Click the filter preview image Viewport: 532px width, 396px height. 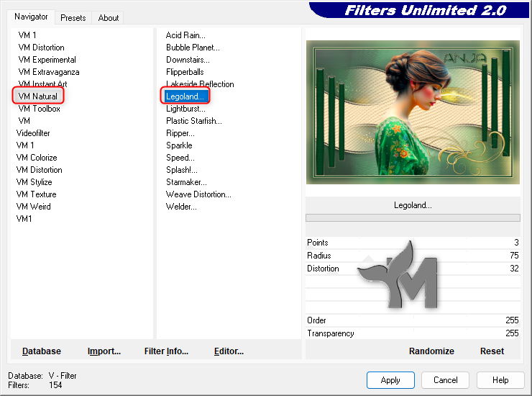tap(413, 112)
